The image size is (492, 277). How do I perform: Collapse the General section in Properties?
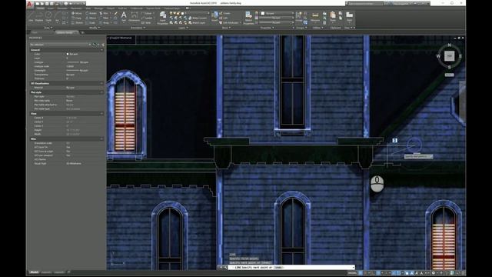(101, 50)
